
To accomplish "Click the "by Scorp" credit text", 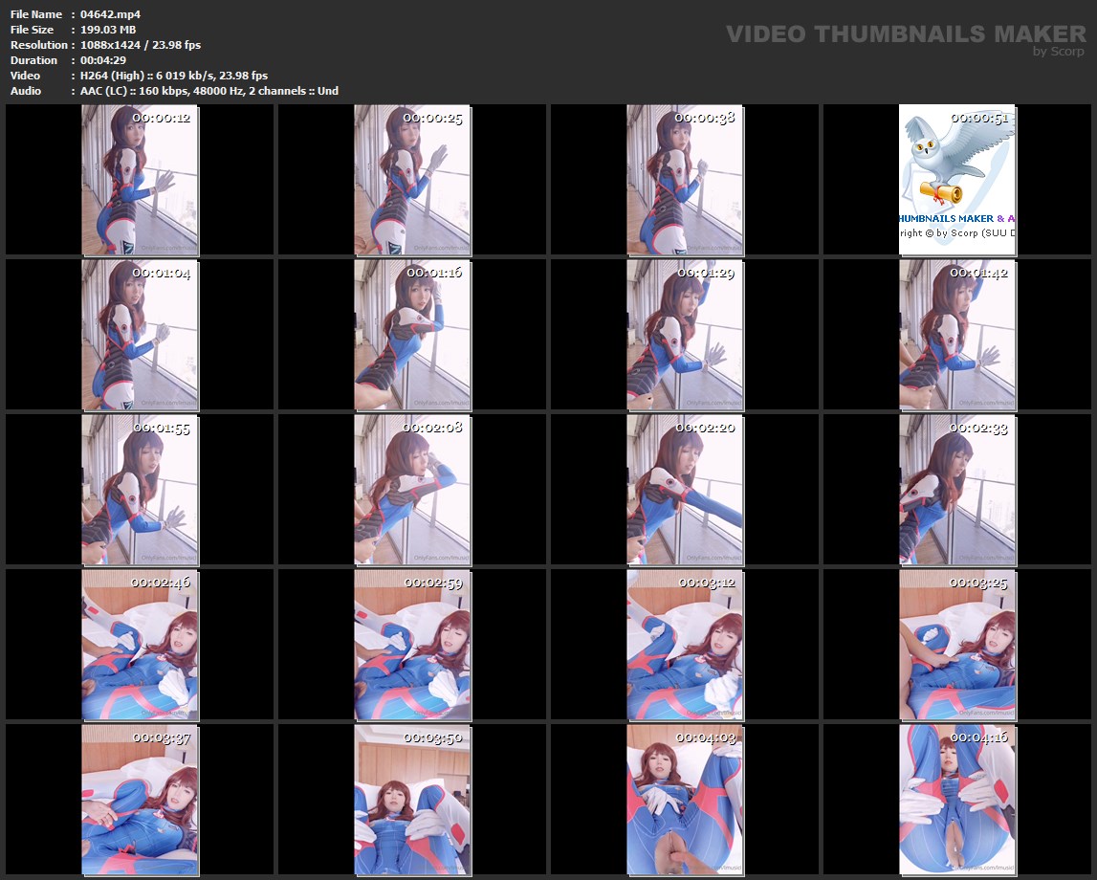I will (x=1059, y=53).
